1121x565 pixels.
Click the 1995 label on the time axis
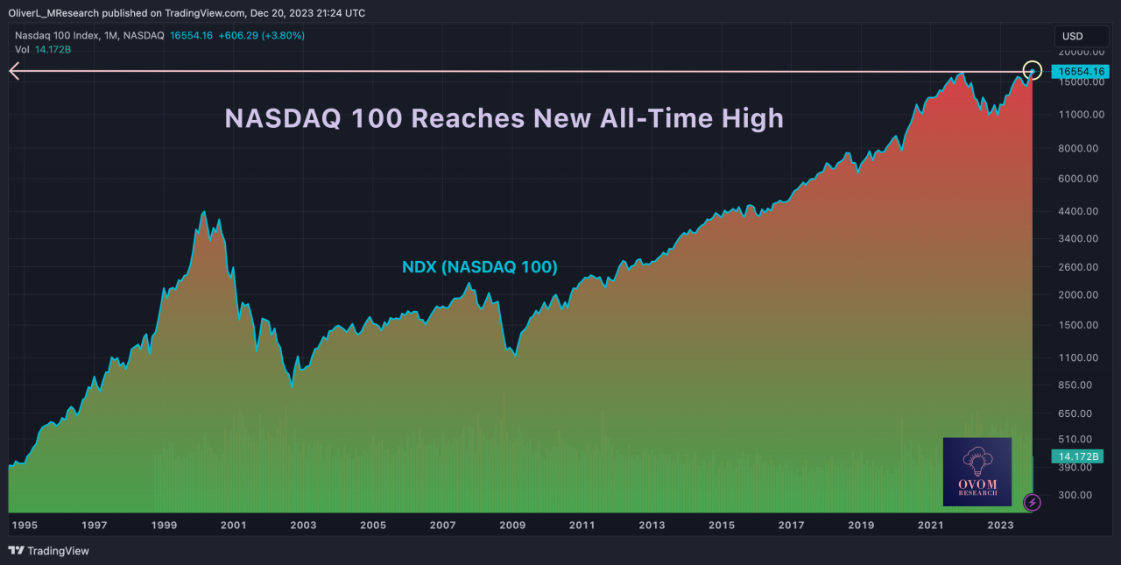click(x=24, y=526)
